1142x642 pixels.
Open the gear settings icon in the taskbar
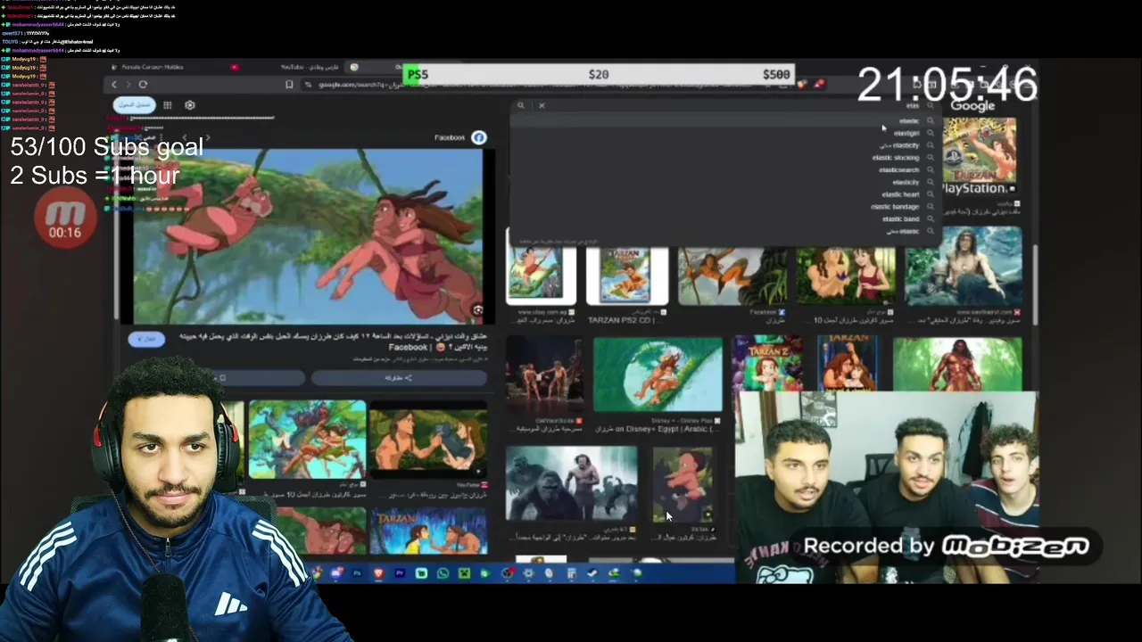(528, 573)
